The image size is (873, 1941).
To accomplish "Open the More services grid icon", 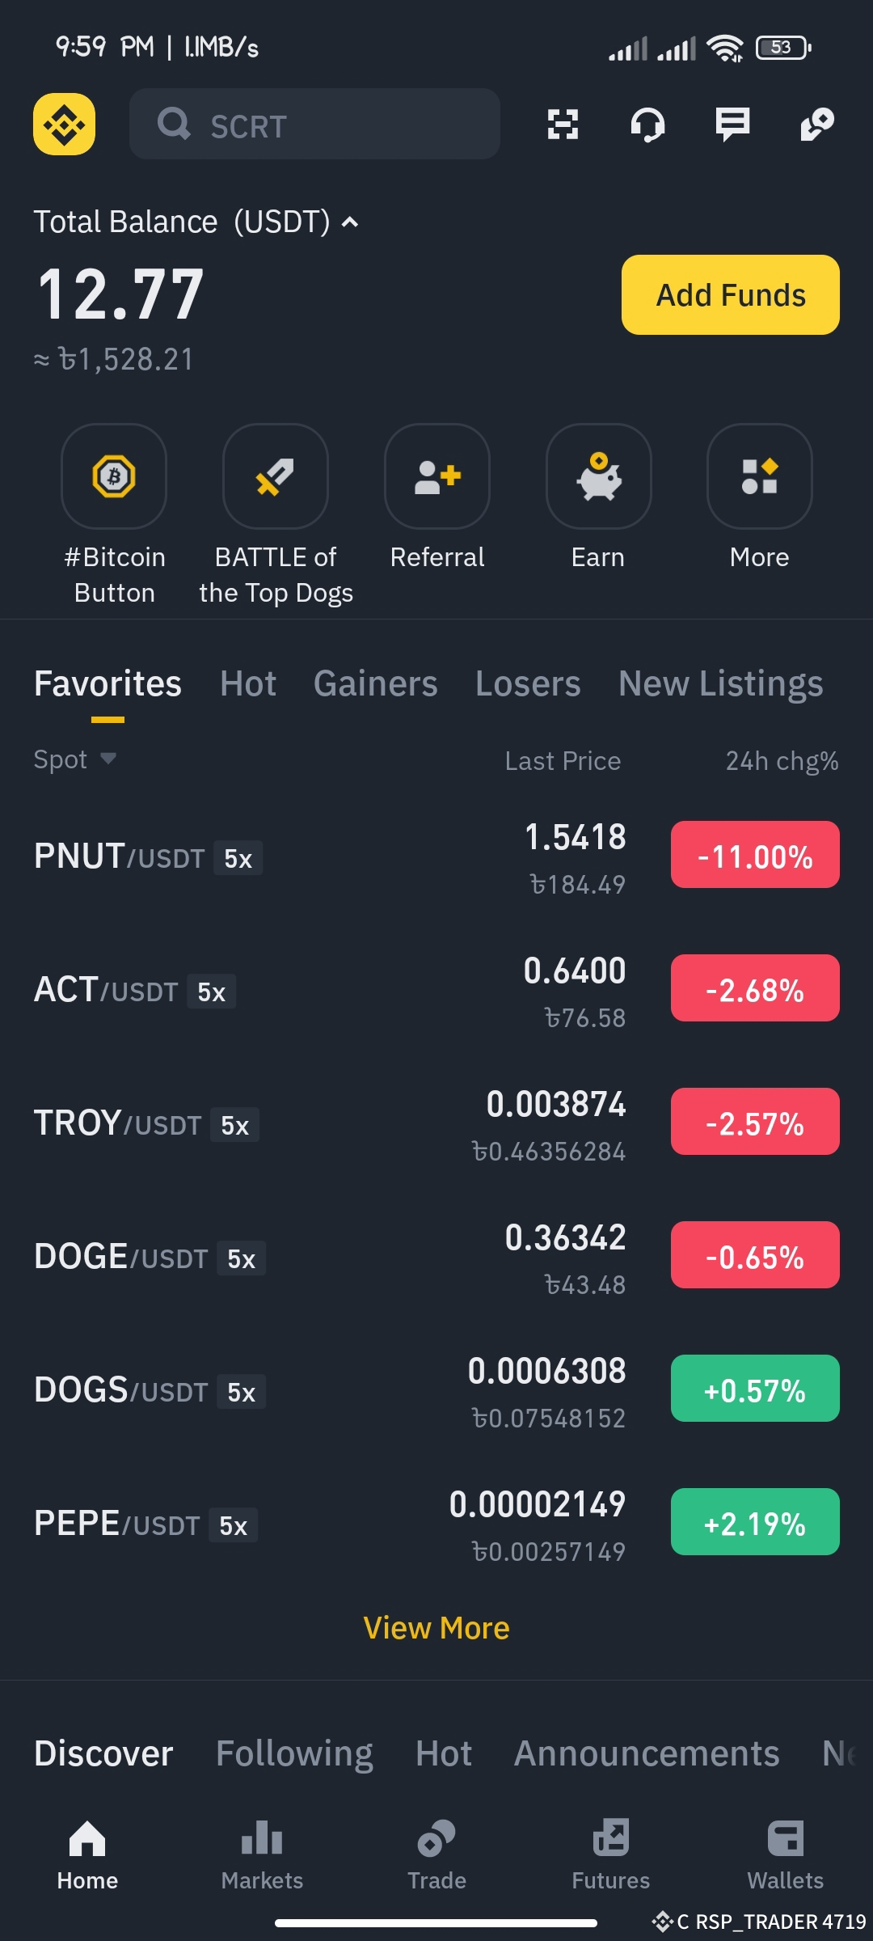I will point(760,476).
